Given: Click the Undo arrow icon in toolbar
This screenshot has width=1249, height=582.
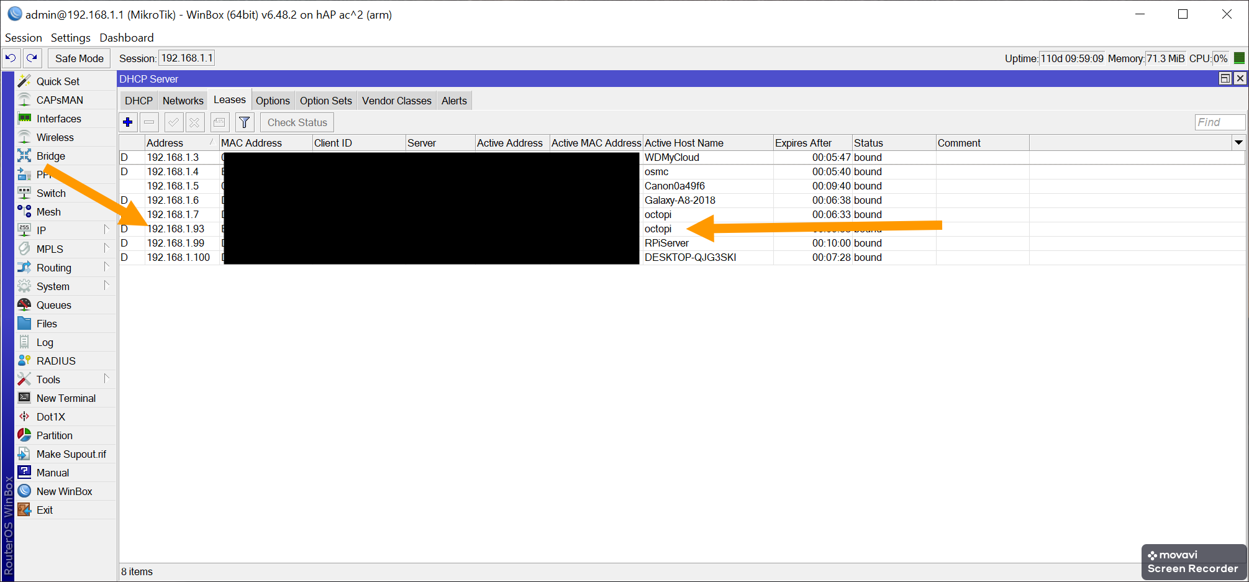Looking at the screenshot, I should click(x=11, y=58).
